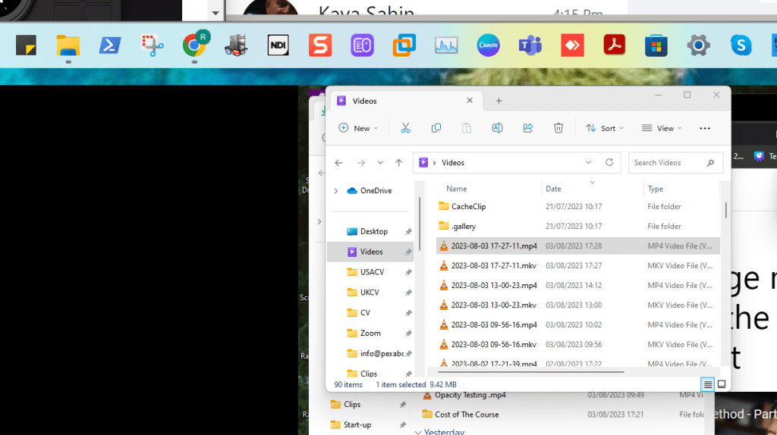Open the View dropdown menu
The height and width of the screenshot is (435, 777).
click(x=662, y=128)
